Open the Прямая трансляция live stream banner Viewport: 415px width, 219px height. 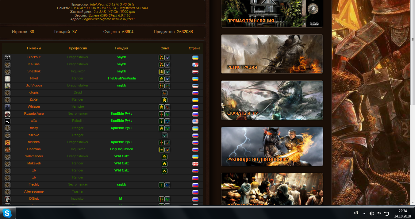272,13
